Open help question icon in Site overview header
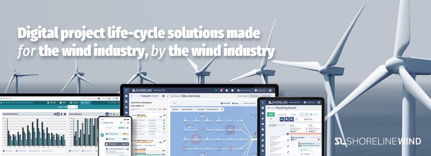431x156 pixels. pyautogui.click(x=233, y=90)
